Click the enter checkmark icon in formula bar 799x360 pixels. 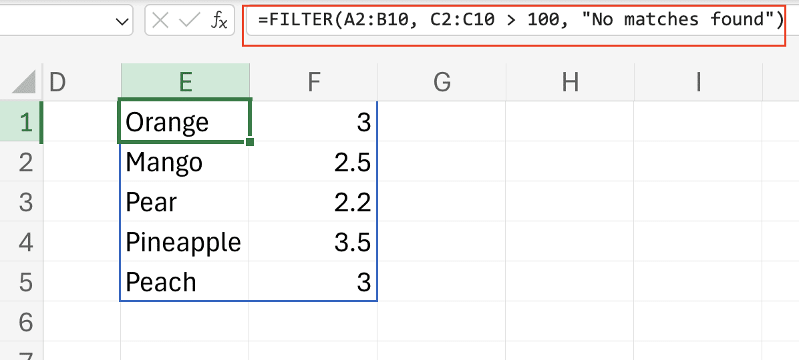point(190,21)
